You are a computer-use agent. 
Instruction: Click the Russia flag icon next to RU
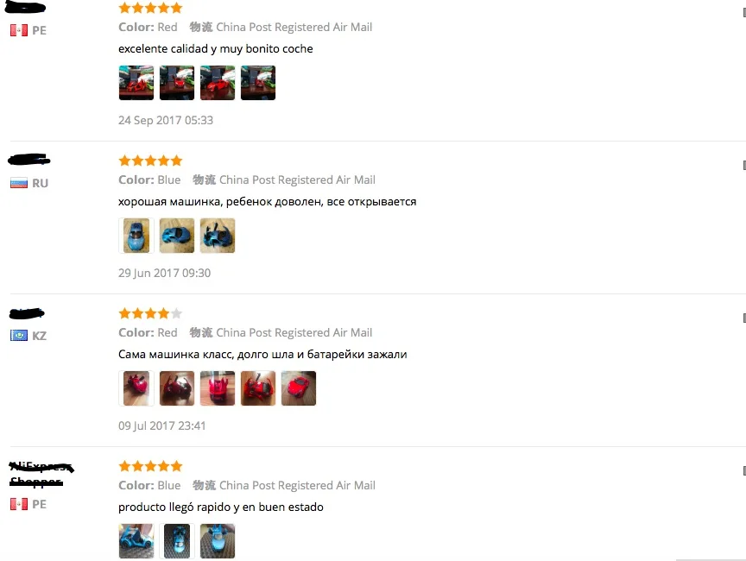(18, 183)
